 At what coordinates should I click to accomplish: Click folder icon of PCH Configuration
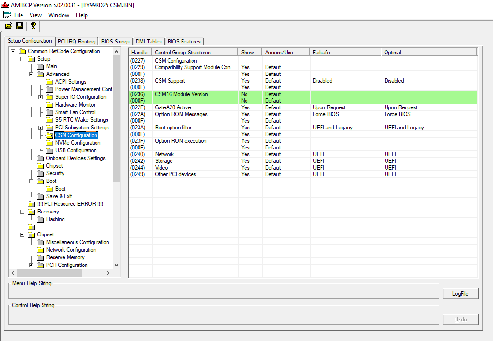click(x=40, y=265)
